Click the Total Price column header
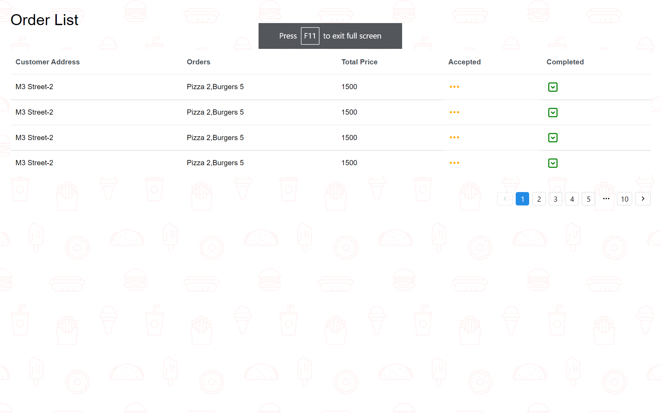This screenshot has width=661, height=413. [359, 62]
